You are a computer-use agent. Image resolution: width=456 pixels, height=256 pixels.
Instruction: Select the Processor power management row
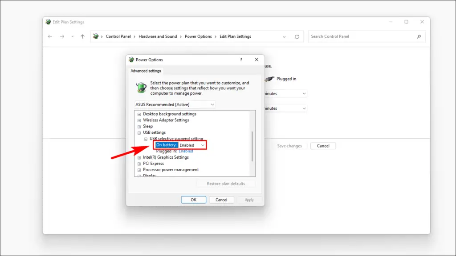click(171, 169)
